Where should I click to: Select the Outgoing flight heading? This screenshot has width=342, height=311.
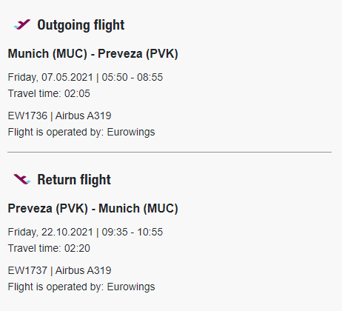pyautogui.click(x=81, y=25)
